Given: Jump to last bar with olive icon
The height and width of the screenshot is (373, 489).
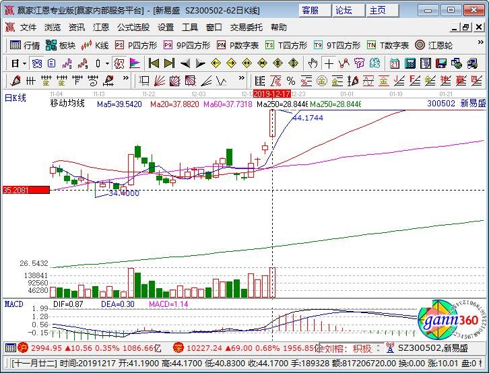Looking at the screenshot, I should pyautogui.click(x=169, y=64).
